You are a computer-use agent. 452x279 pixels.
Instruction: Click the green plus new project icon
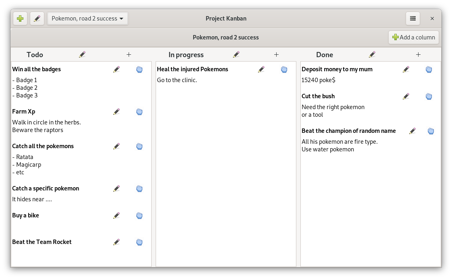coord(20,19)
